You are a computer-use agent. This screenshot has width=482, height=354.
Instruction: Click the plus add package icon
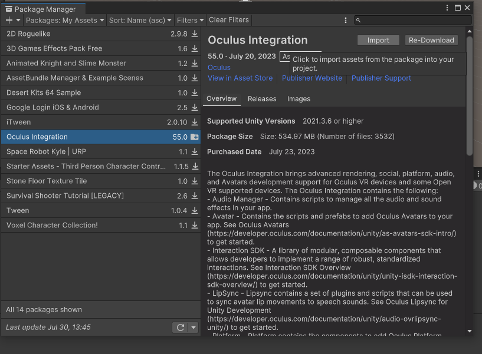(x=9, y=20)
